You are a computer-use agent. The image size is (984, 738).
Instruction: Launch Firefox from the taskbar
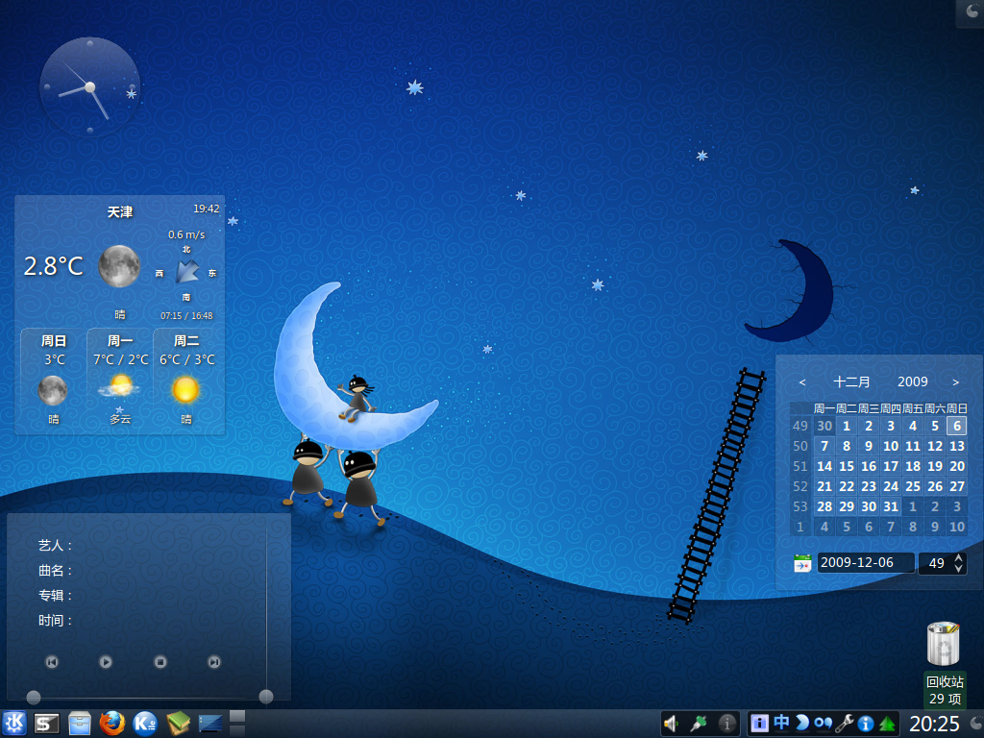(112, 724)
